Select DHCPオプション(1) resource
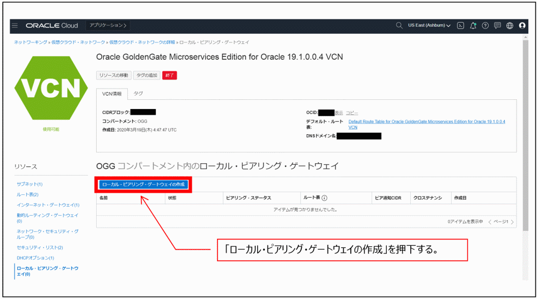The height and width of the screenshot is (299, 537). pos(35,258)
